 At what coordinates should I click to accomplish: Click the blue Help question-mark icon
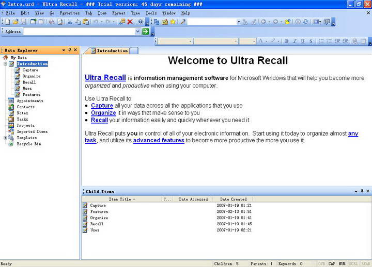coord(141,22)
